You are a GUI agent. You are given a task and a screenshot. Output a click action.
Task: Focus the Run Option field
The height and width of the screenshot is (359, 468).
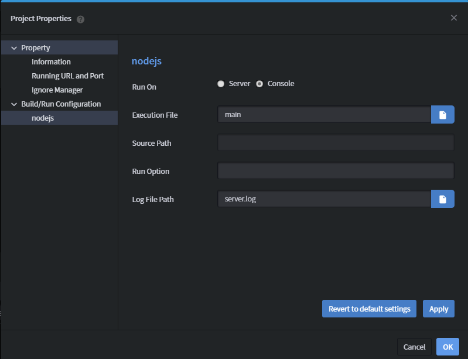(x=336, y=170)
